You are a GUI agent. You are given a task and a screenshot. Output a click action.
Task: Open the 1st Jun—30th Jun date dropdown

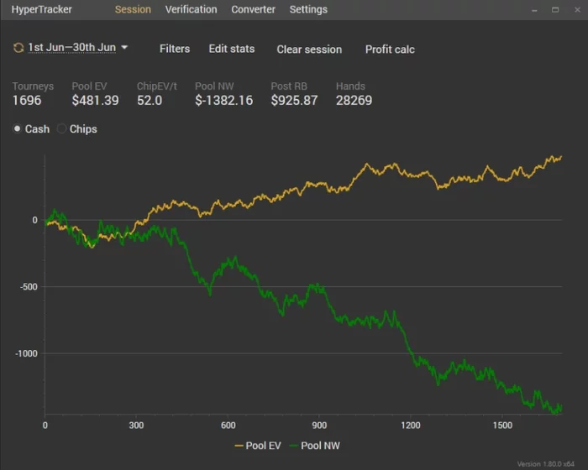(x=71, y=48)
